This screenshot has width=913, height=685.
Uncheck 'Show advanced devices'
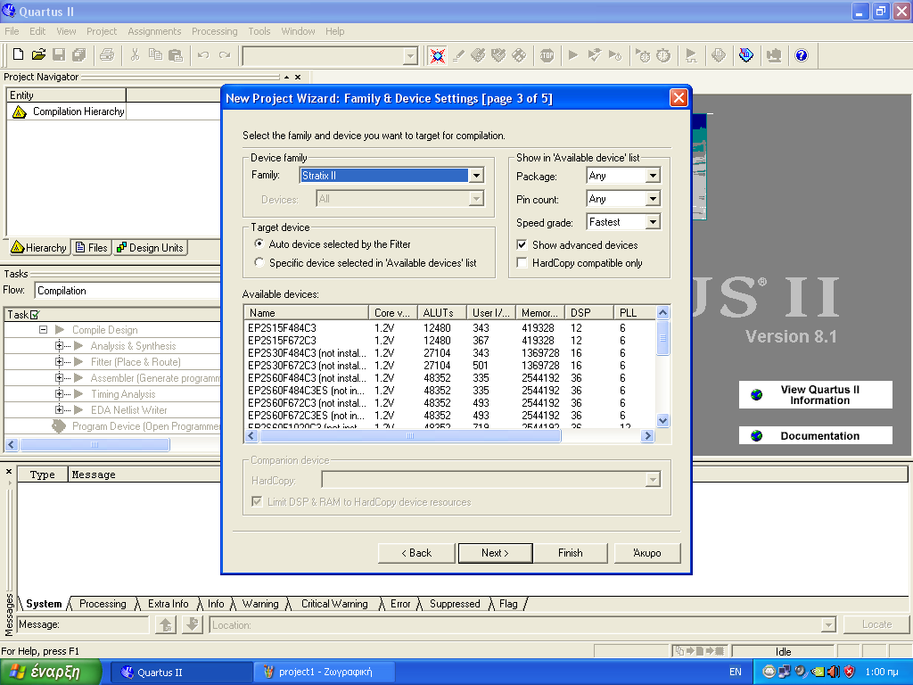[522, 244]
